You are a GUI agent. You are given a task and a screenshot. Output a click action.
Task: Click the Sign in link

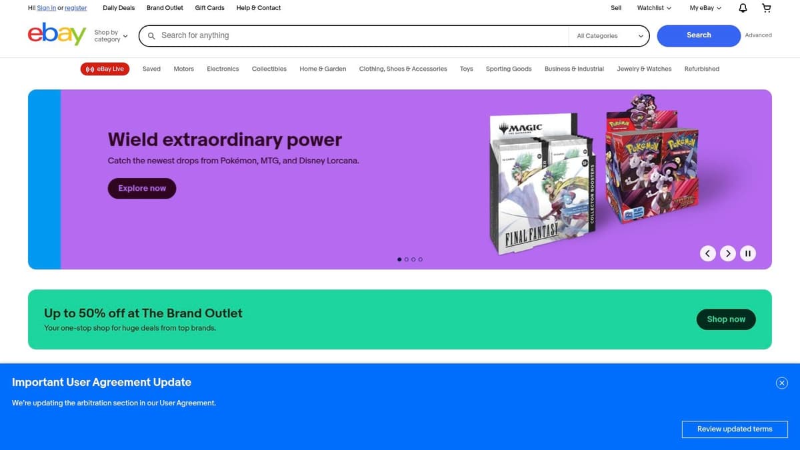pos(46,8)
